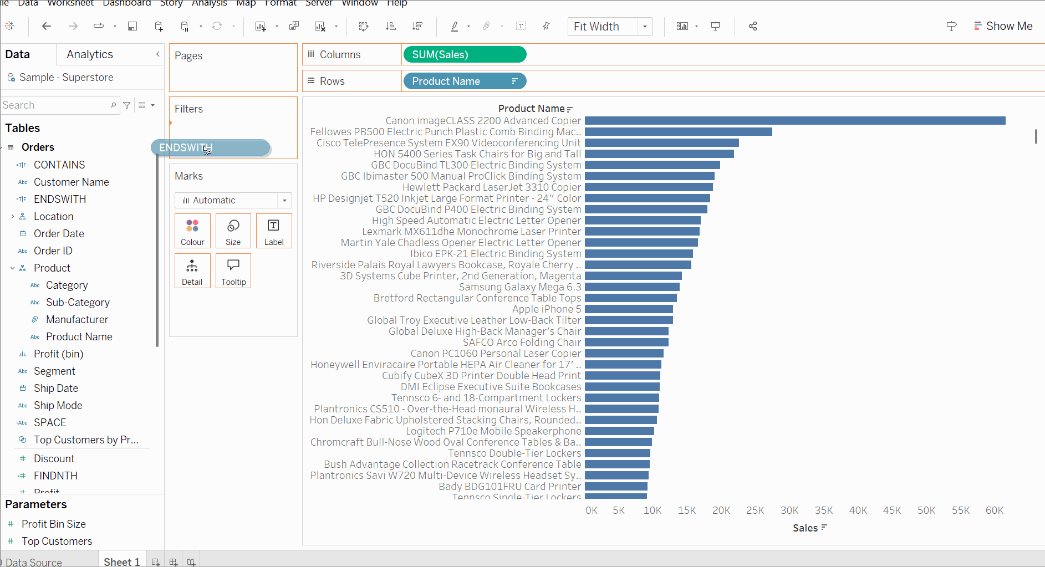Click the Duplicate worksheet icon
This screenshot has width=1045, height=567.
(294, 26)
